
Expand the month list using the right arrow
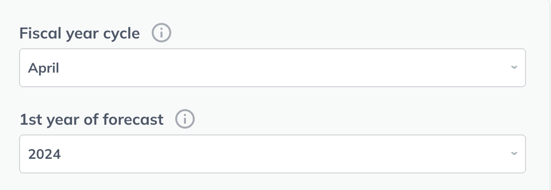coord(514,67)
